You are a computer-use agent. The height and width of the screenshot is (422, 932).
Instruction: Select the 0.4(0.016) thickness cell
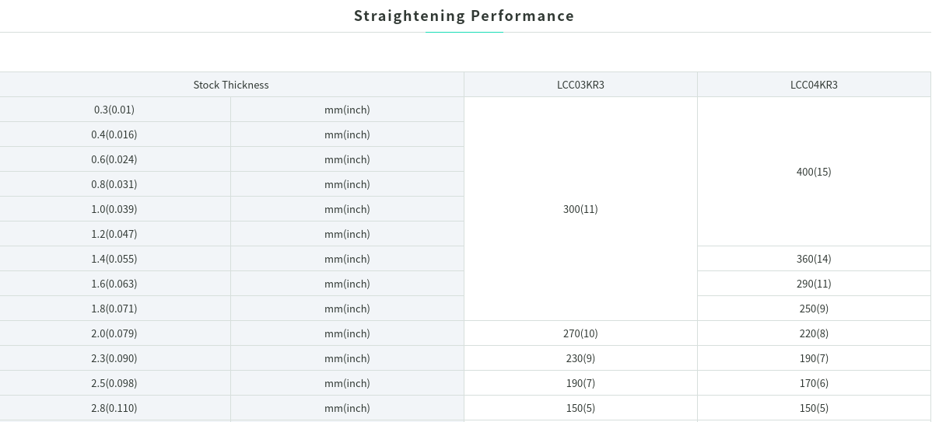(114, 134)
